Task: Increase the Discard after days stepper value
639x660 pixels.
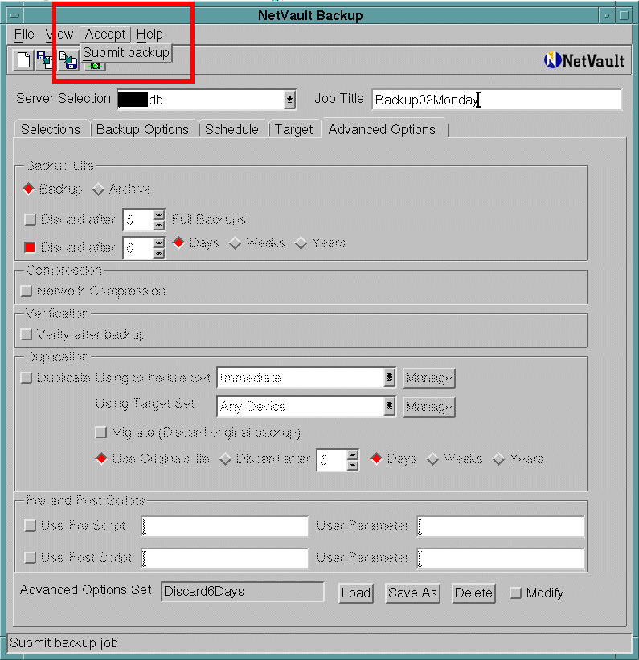Action: tap(159, 242)
